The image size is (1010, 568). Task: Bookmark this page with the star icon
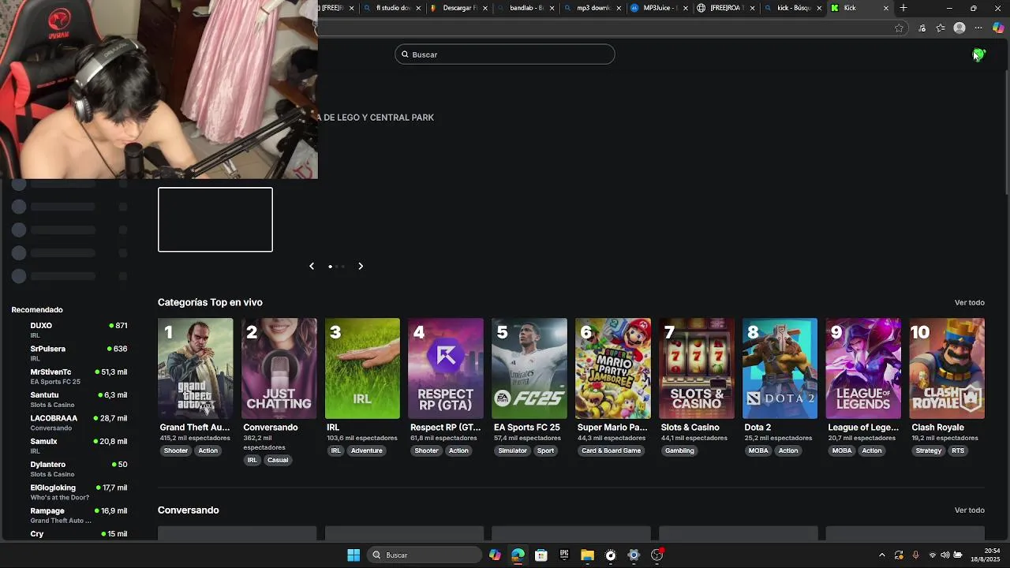[899, 28]
